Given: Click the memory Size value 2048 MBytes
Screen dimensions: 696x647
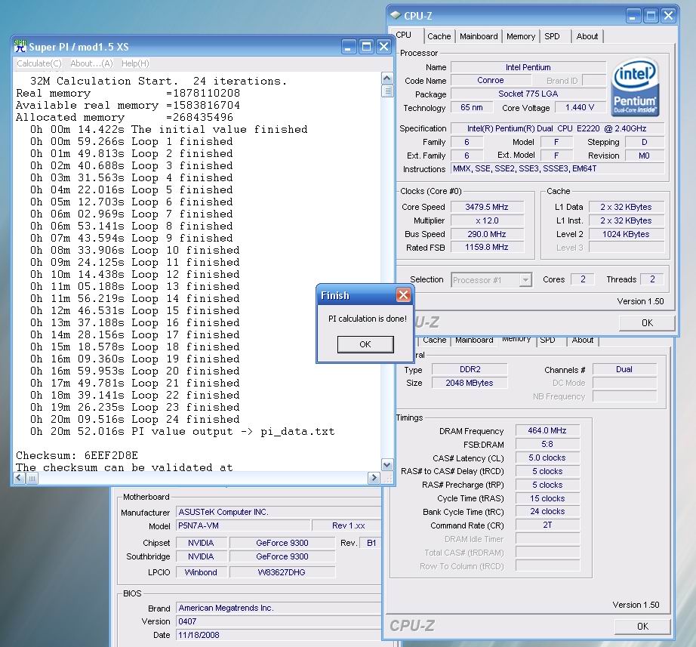Looking at the screenshot, I should pyautogui.click(x=470, y=383).
